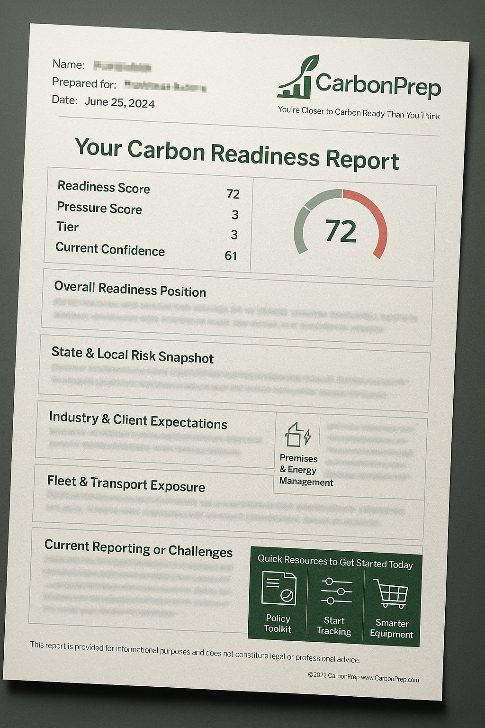485x728 pixels.
Task: Click the www.CarbonPrep.com footer link
Action: click(x=390, y=678)
